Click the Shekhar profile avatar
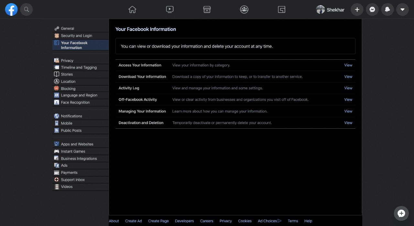The height and width of the screenshot is (226, 414). pyautogui.click(x=320, y=10)
